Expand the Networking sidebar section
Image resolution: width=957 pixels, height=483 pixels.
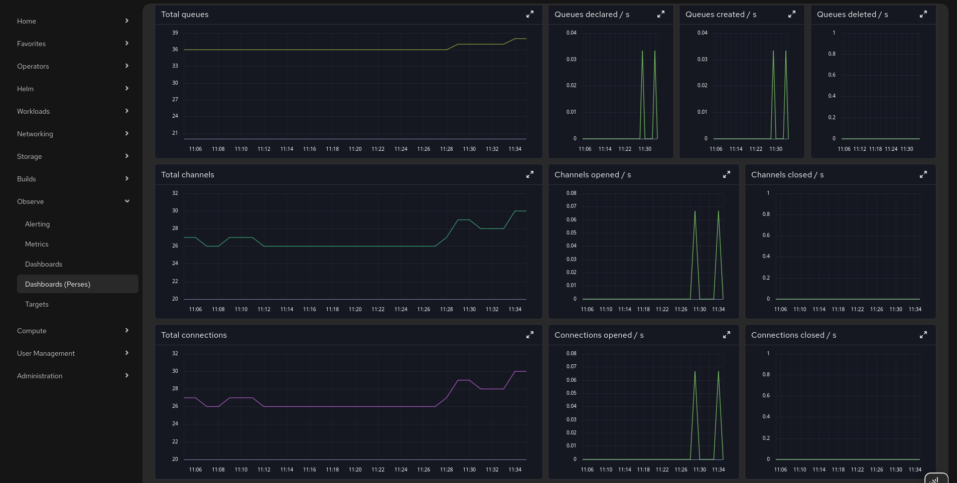click(x=73, y=134)
